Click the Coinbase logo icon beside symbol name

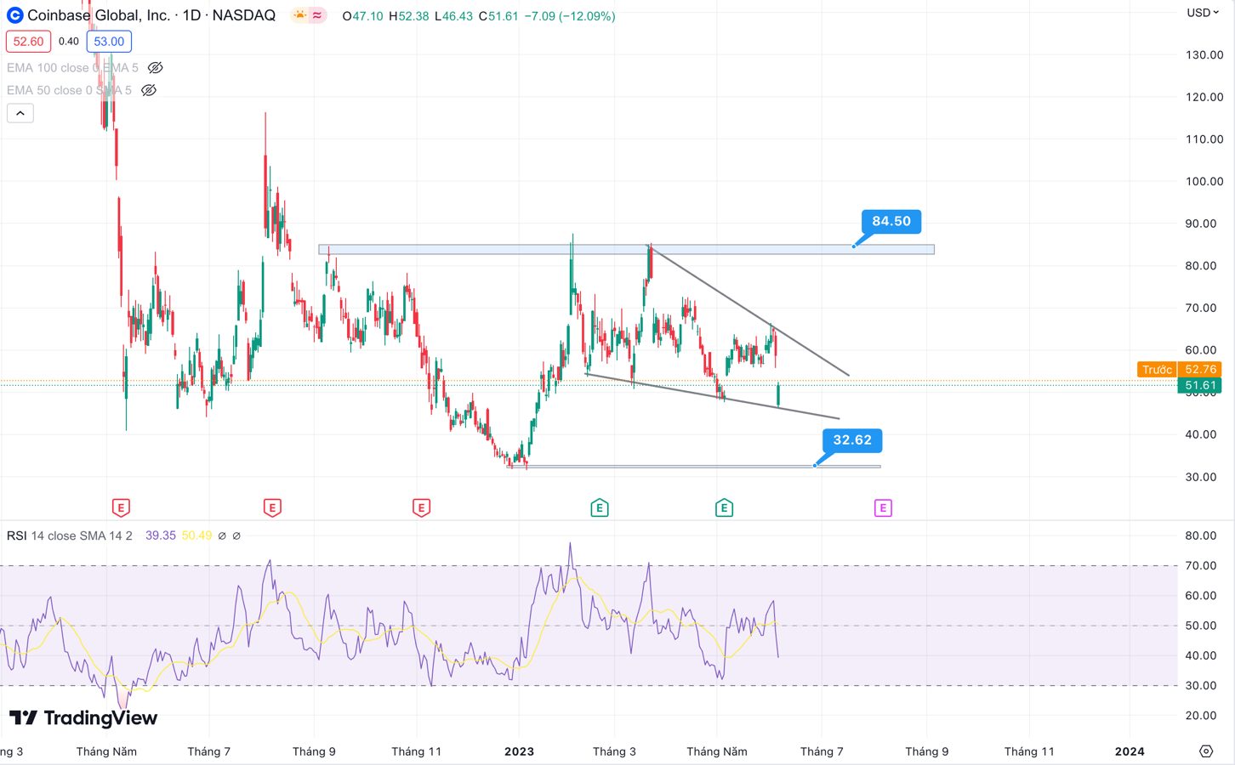coord(14,15)
